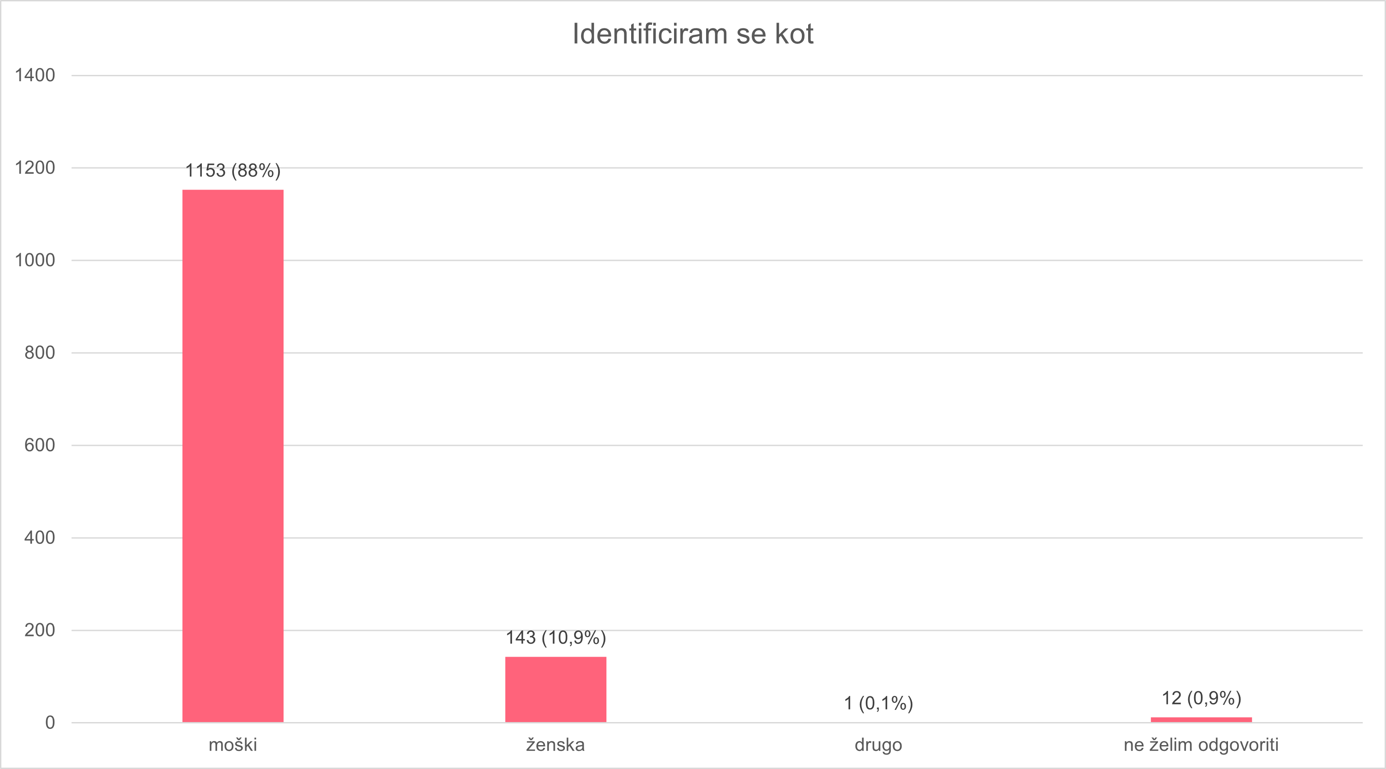Screen dimensions: 1386x769
Task: Pick the 400 vertical axis tick label
Action: (39, 538)
